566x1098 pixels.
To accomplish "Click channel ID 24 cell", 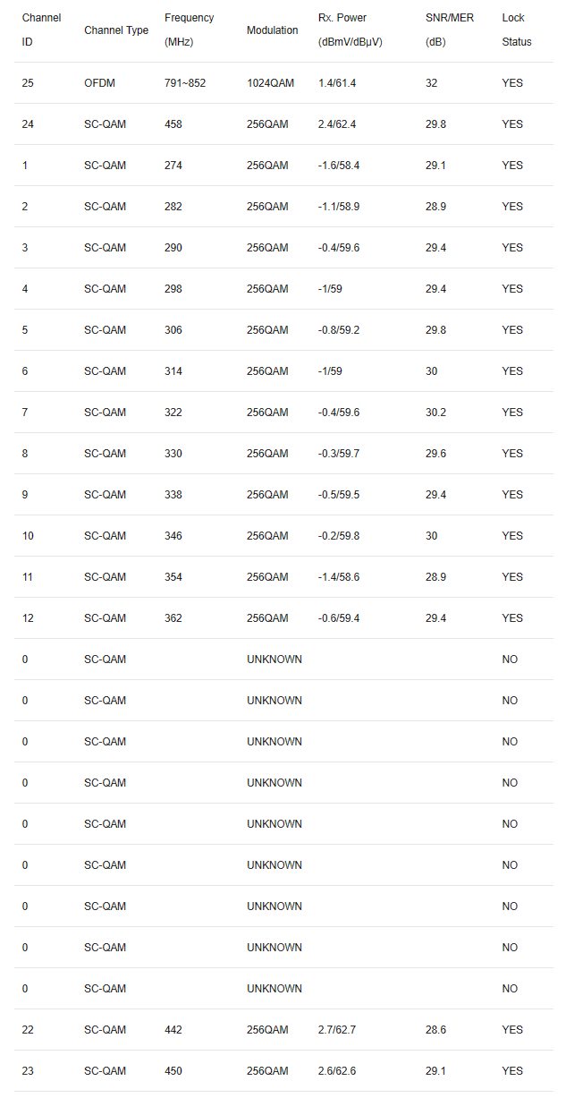I will [28, 124].
